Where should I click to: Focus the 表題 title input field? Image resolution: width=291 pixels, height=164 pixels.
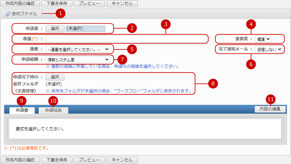click(x=126, y=39)
